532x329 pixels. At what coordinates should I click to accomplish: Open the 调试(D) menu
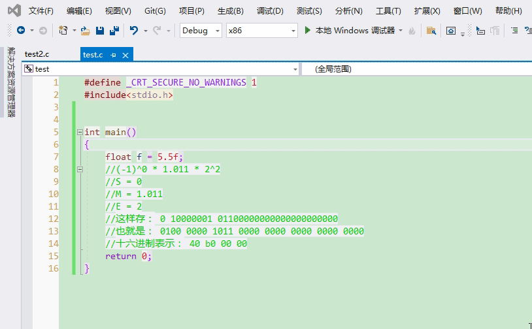click(x=270, y=11)
